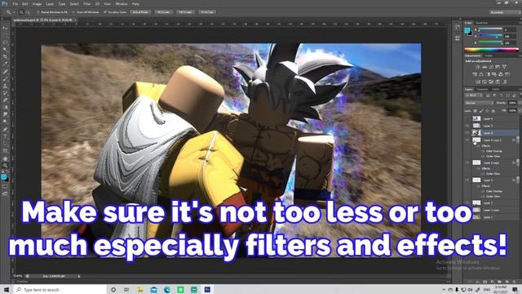Click the lock transparent pixels icon

[476, 111]
